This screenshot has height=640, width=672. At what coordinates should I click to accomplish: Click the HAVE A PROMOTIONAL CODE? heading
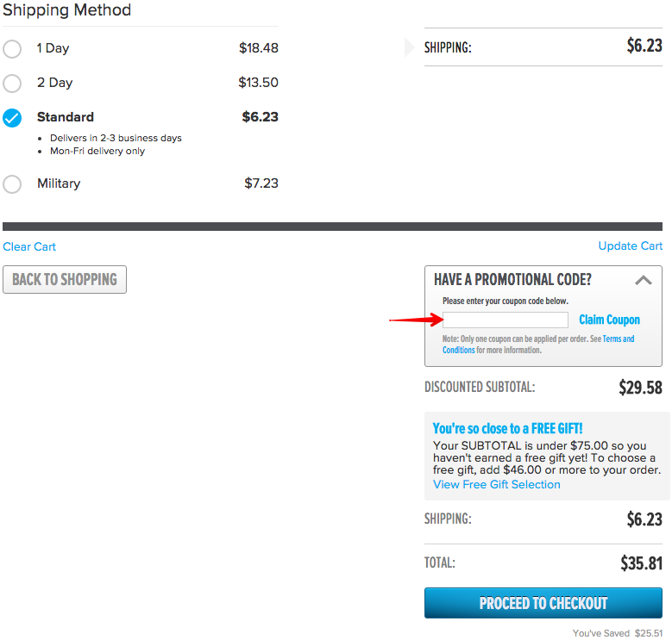pyautogui.click(x=512, y=280)
